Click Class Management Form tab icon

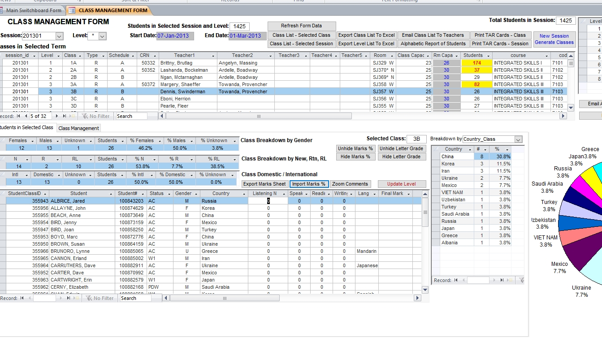tap(73, 10)
